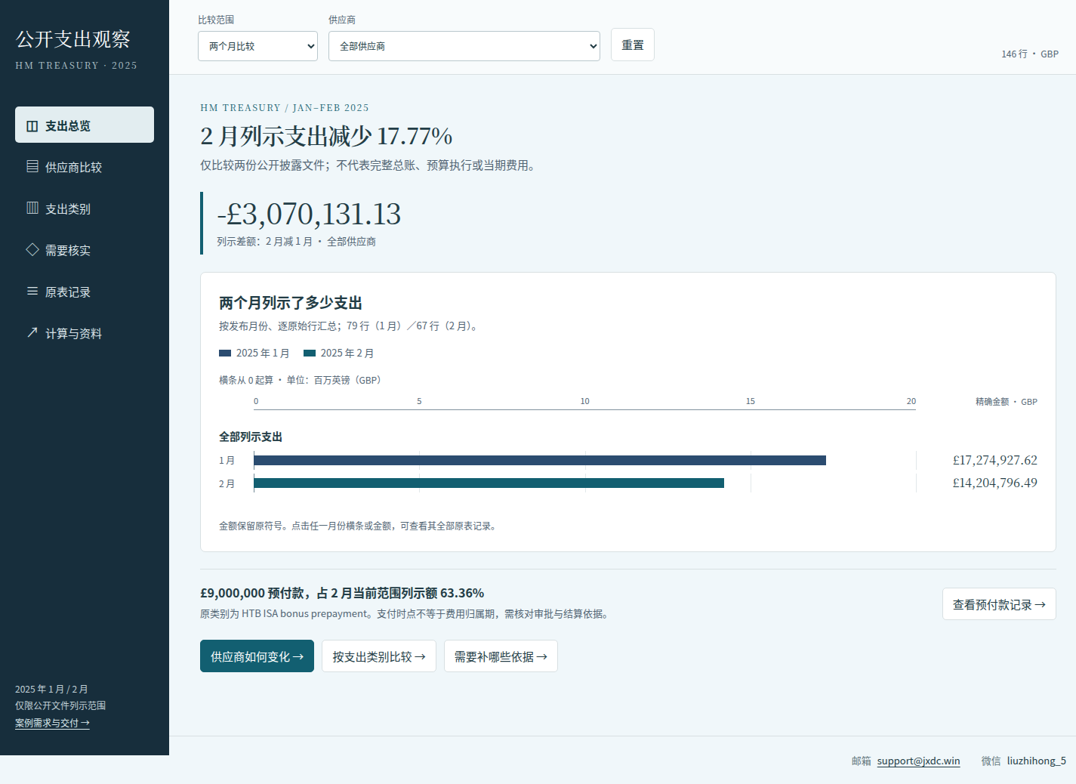1076x784 pixels.
Task: Click the amount £14,204,796.49
Action: tap(994, 483)
